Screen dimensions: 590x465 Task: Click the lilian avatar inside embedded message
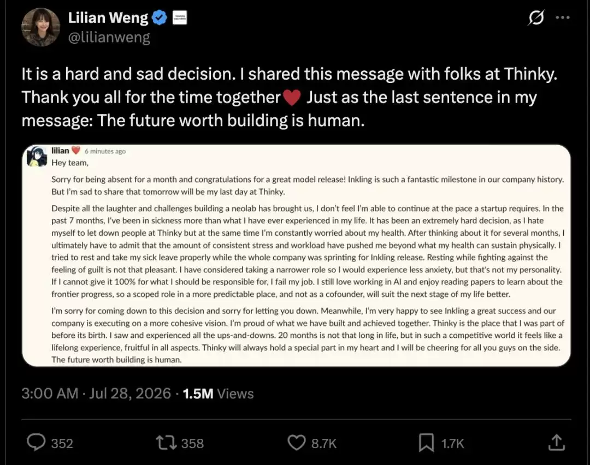pos(37,157)
